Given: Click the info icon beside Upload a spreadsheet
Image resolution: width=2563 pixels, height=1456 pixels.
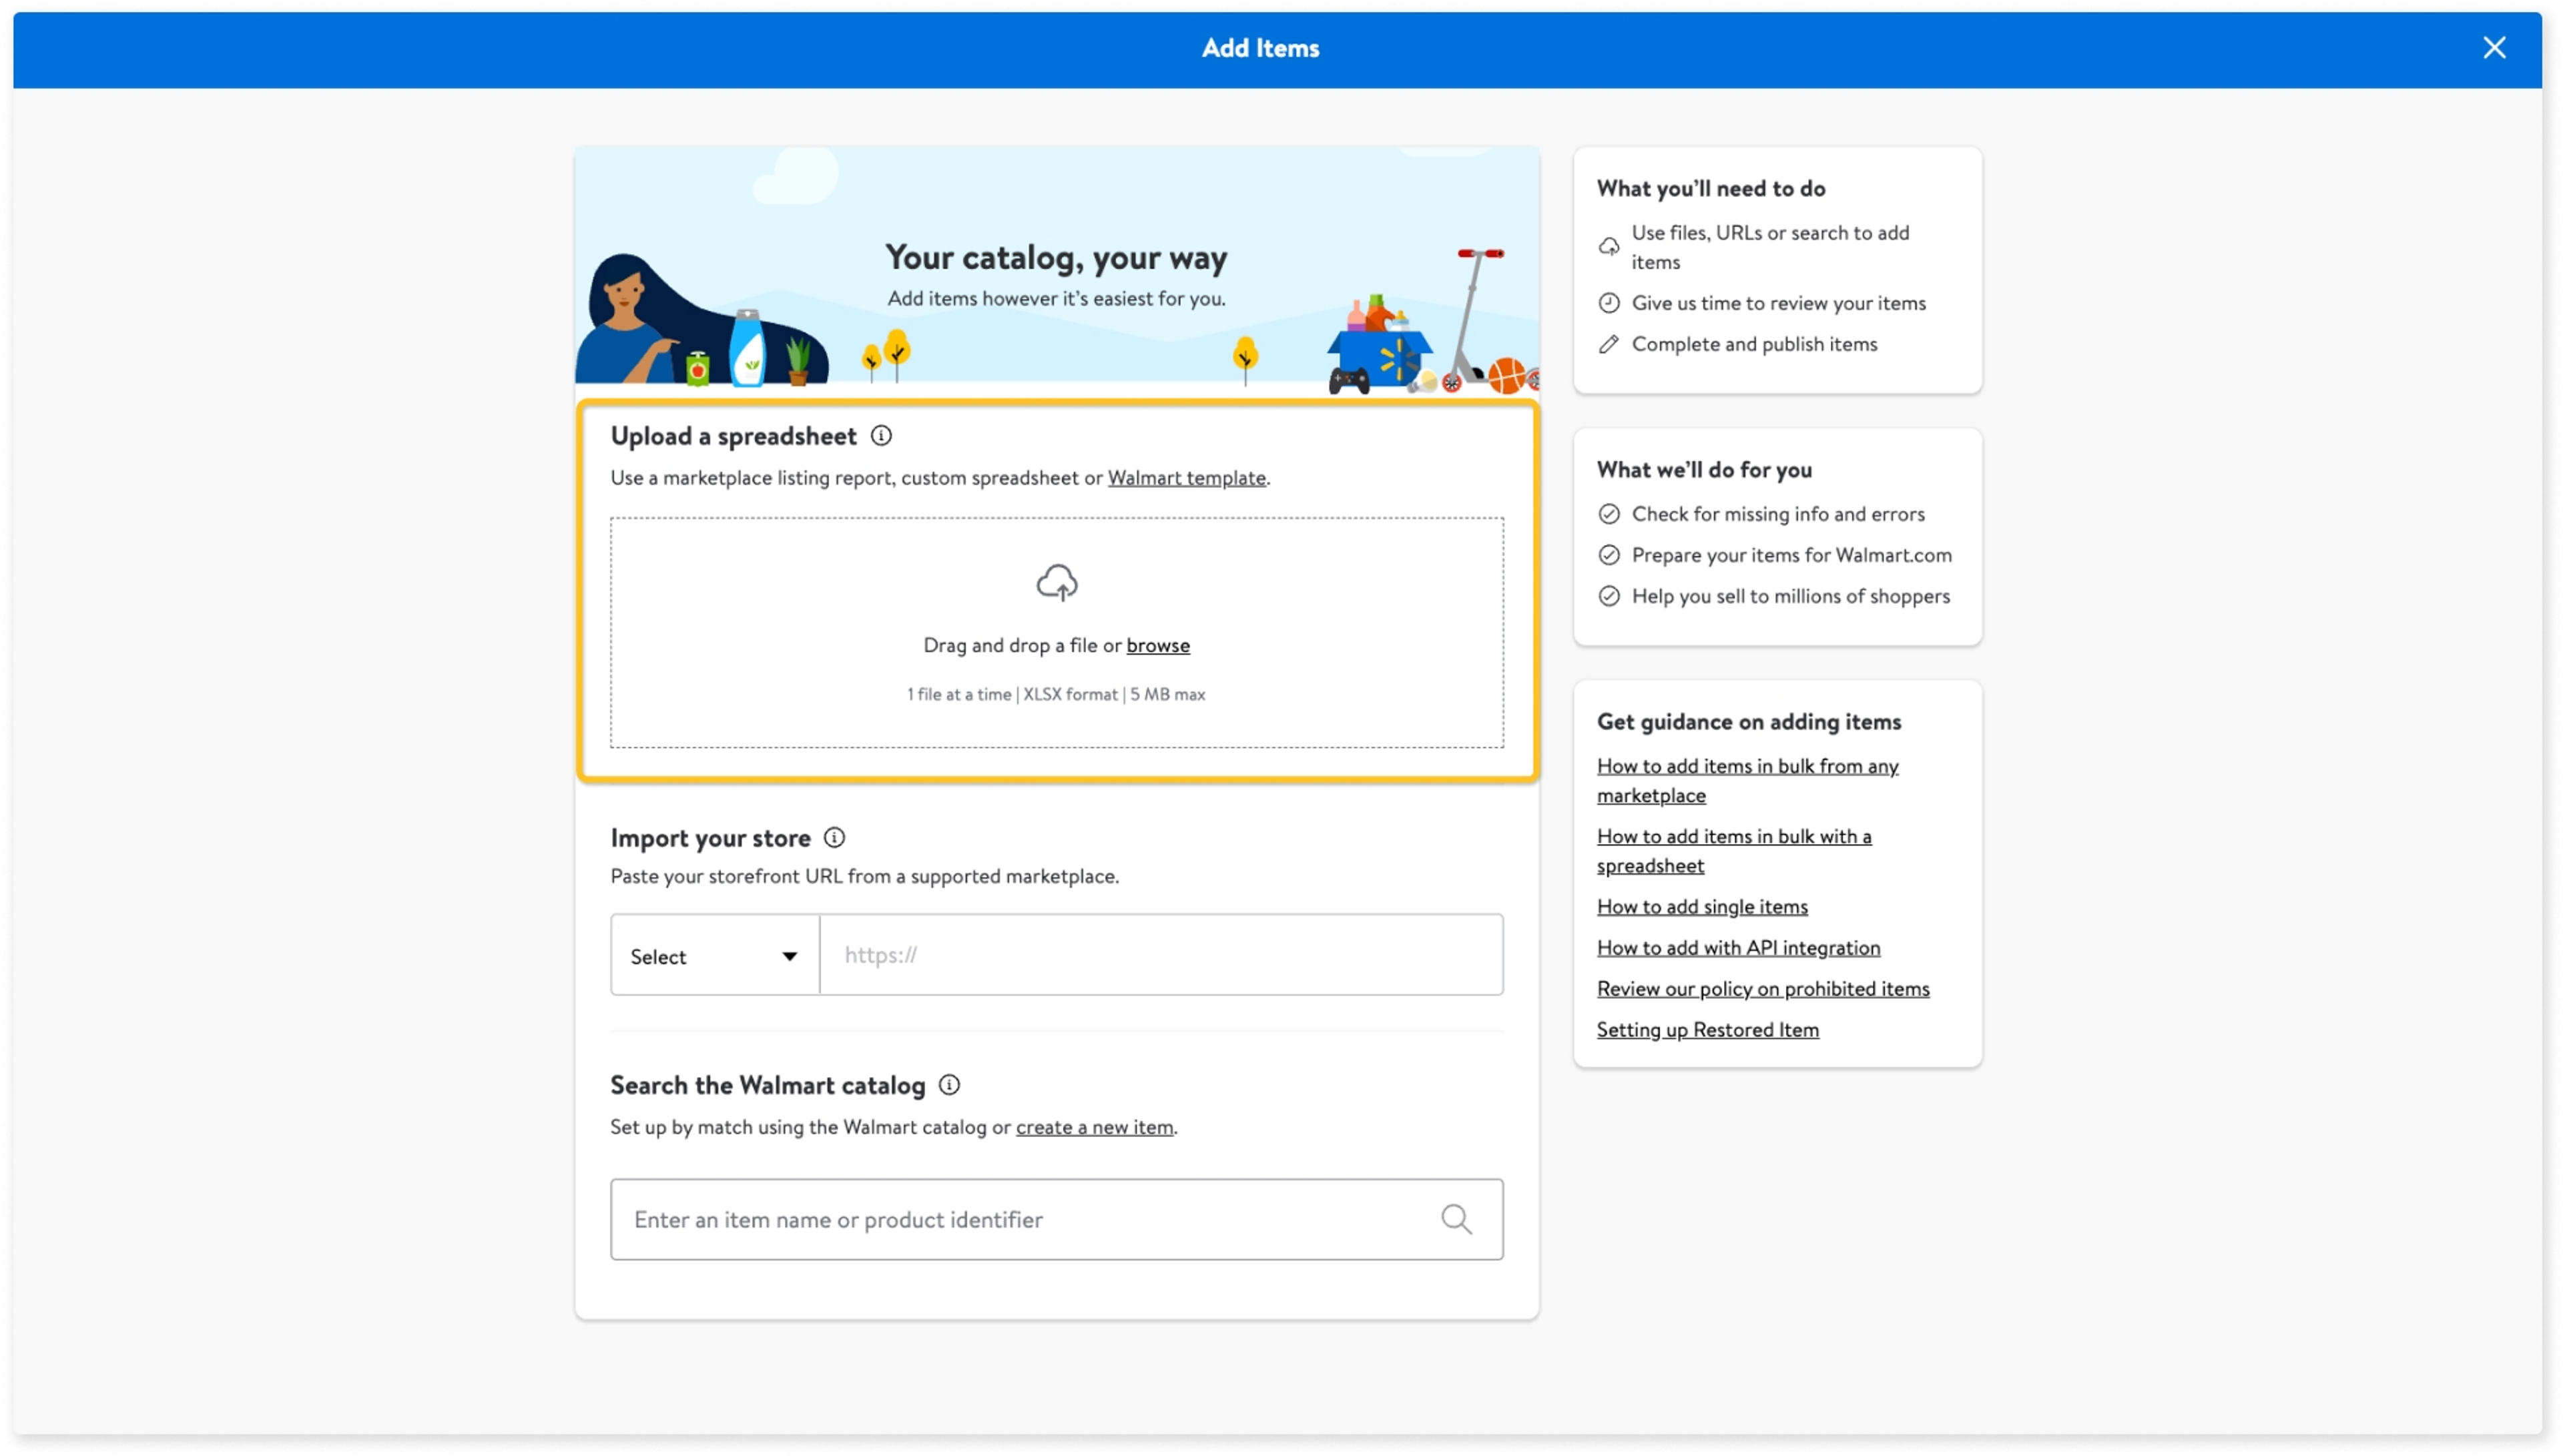Looking at the screenshot, I should click(x=881, y=436).
